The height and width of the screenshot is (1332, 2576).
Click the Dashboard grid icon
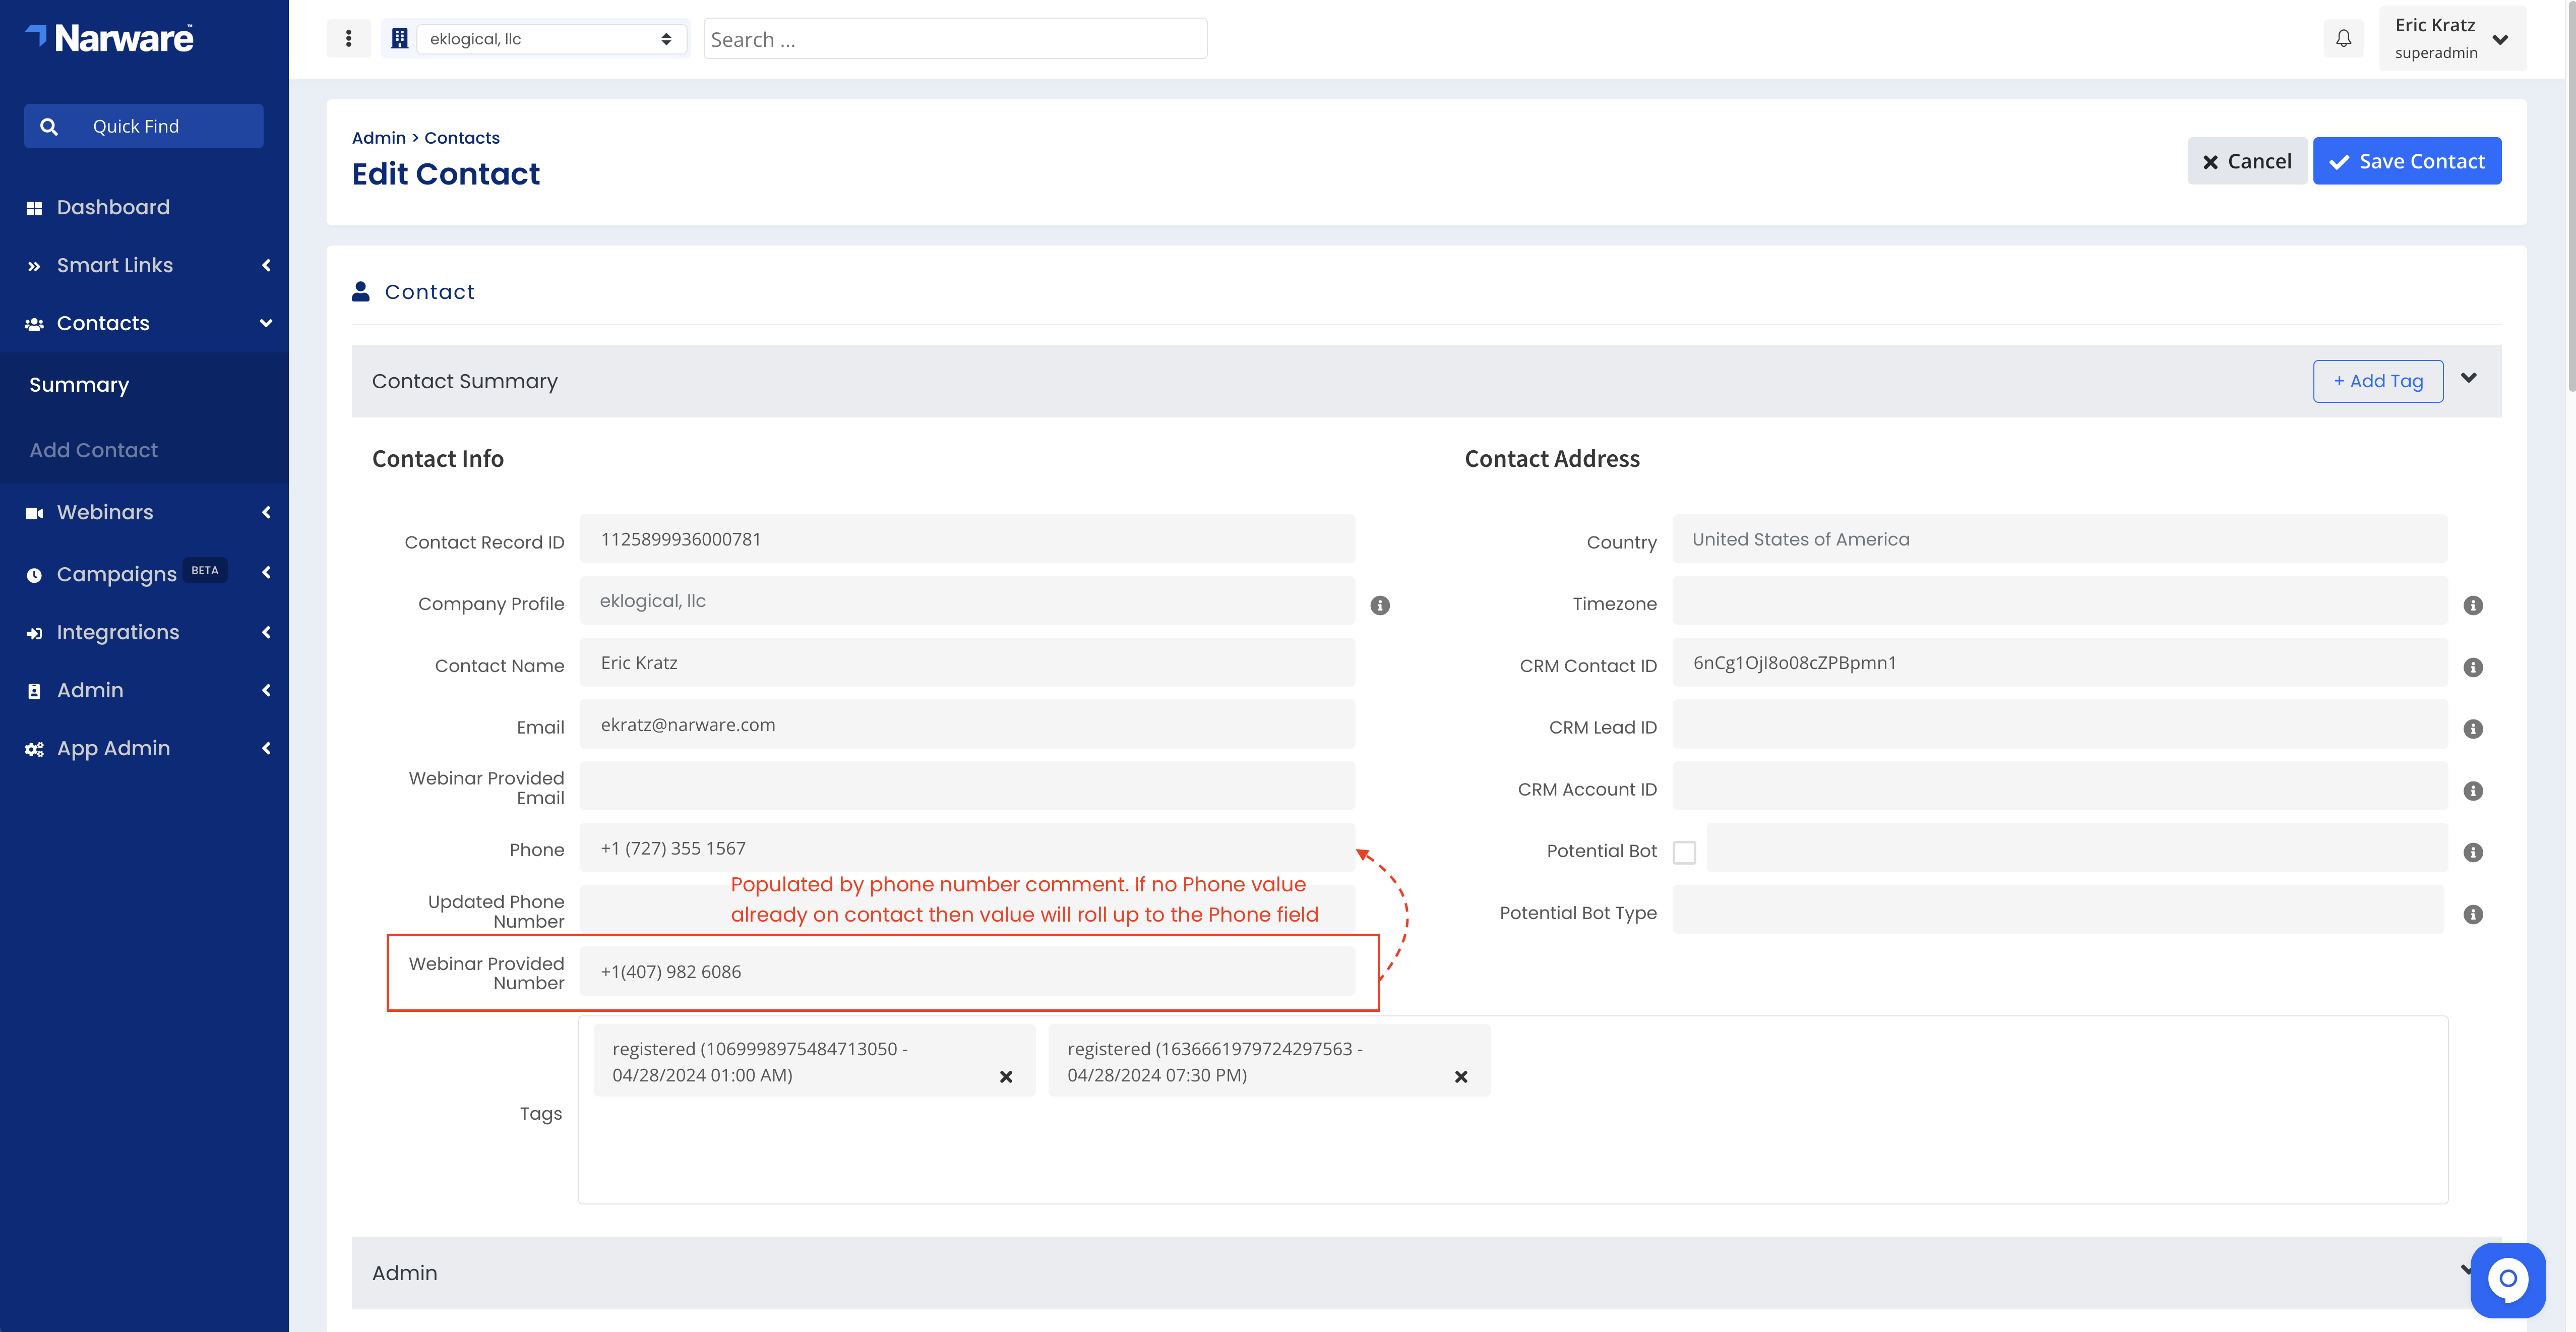(x=34, y=208)
